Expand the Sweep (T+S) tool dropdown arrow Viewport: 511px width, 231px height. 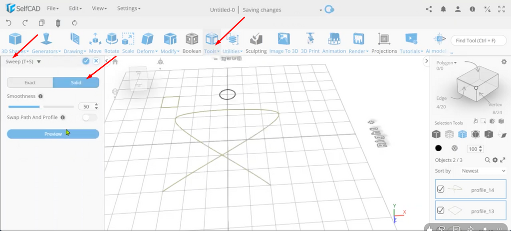[39, 61]
